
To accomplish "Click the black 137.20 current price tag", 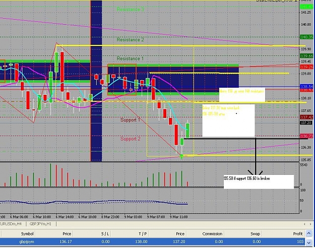I will pos(306,122).
